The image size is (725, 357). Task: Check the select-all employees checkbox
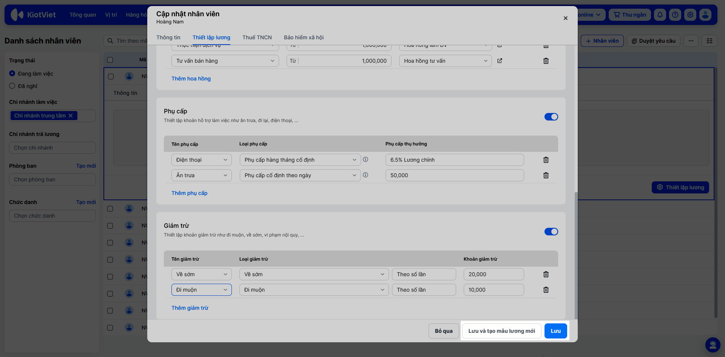tap(110, 60)
